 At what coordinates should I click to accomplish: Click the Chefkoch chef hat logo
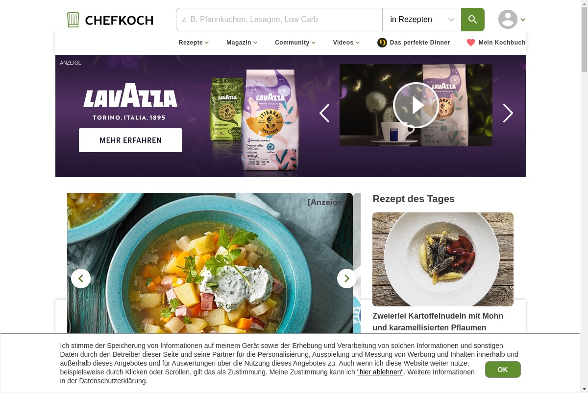73,20
